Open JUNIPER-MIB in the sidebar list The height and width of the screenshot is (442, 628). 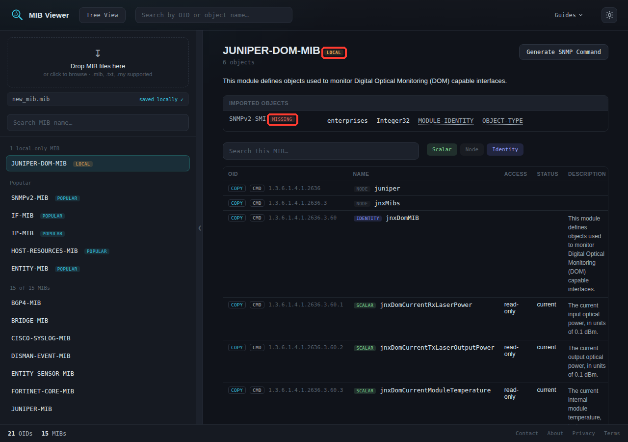click(x=98, y=409)
